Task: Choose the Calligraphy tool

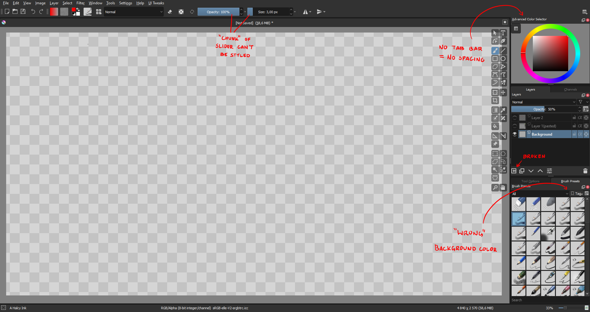Action: click(503, 41)
